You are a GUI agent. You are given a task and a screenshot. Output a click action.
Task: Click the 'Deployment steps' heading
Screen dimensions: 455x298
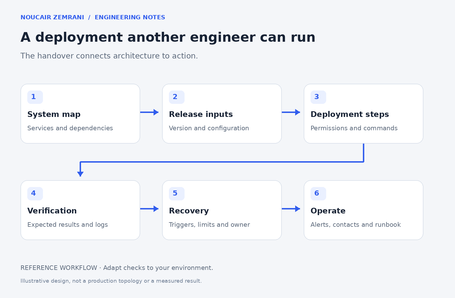pyautogui.click(x=349, y=114)
